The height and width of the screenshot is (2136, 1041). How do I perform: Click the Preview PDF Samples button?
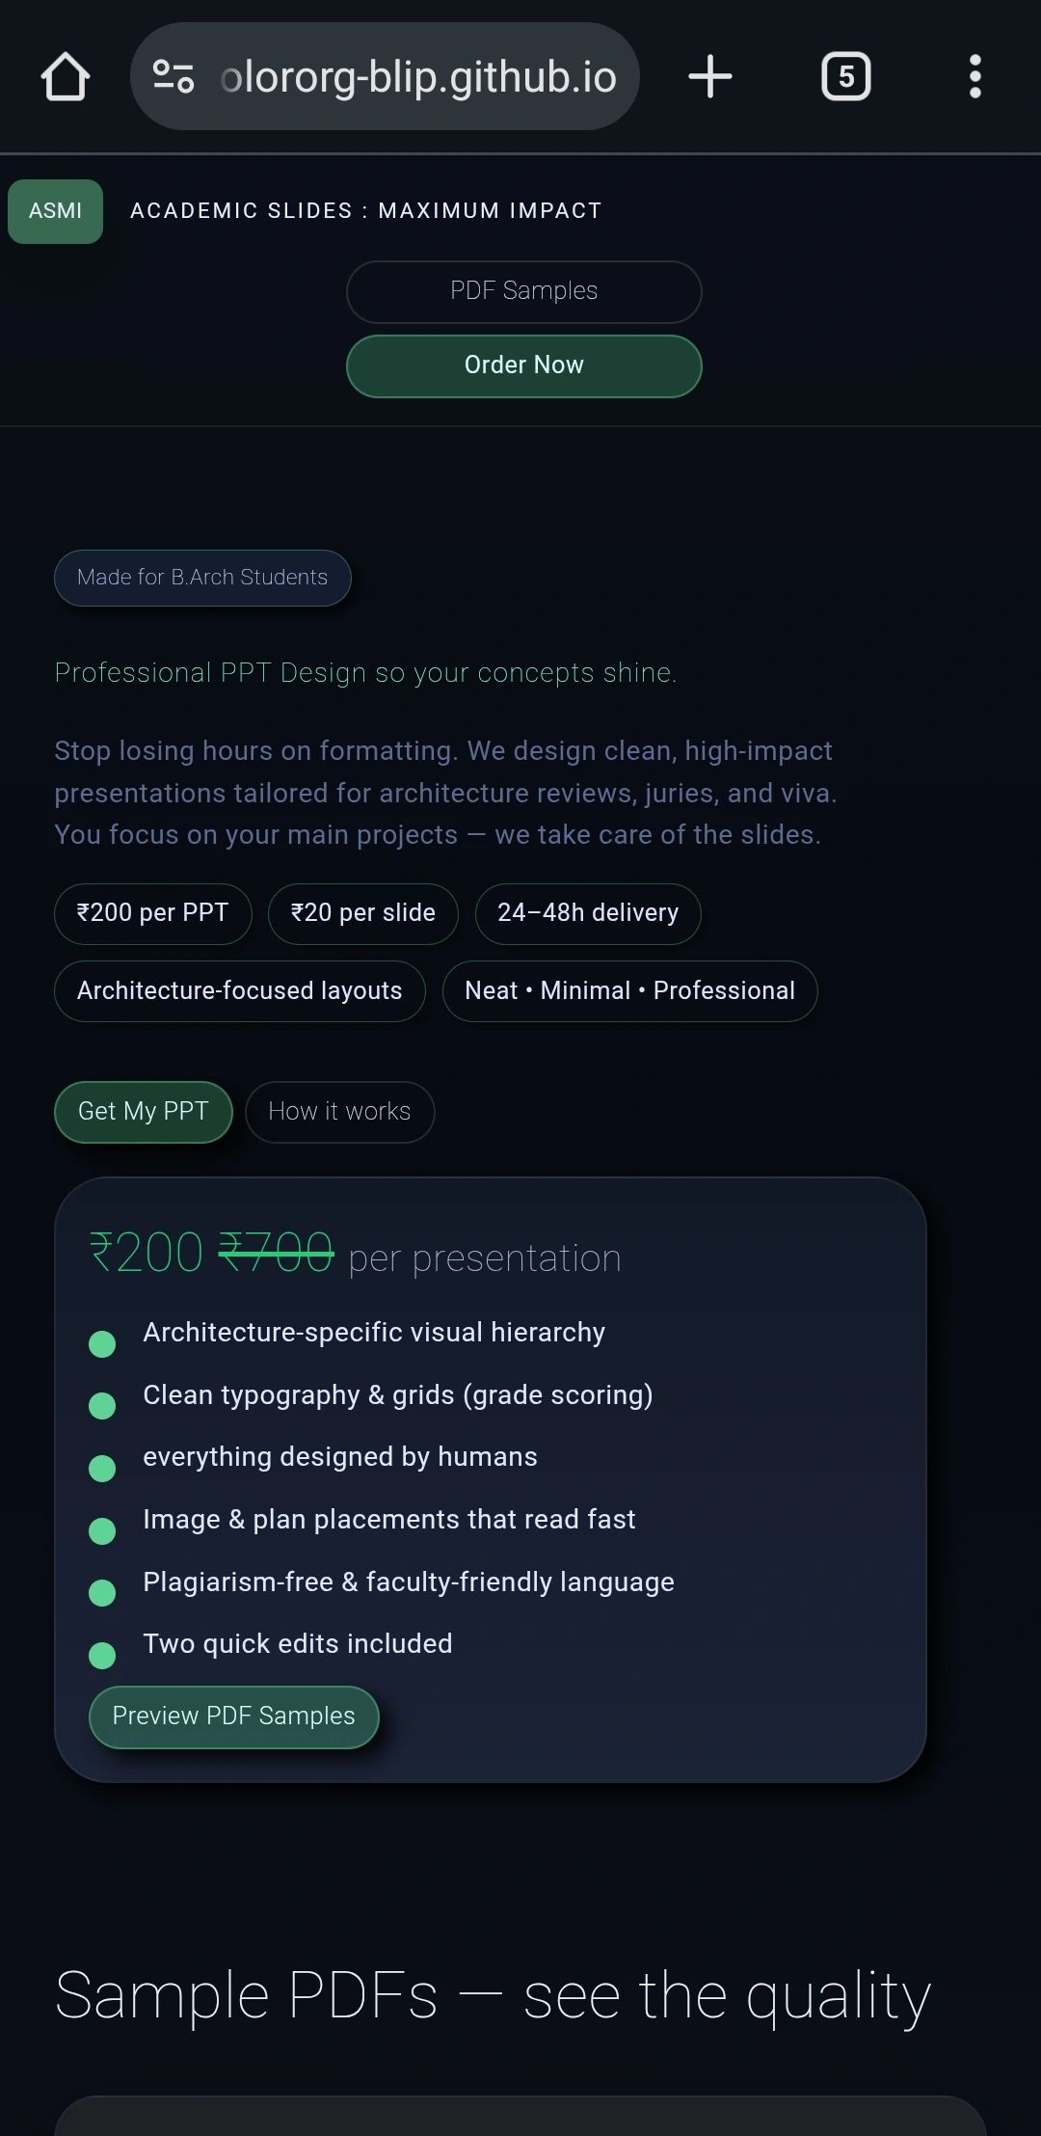(x=233, y=1717)
